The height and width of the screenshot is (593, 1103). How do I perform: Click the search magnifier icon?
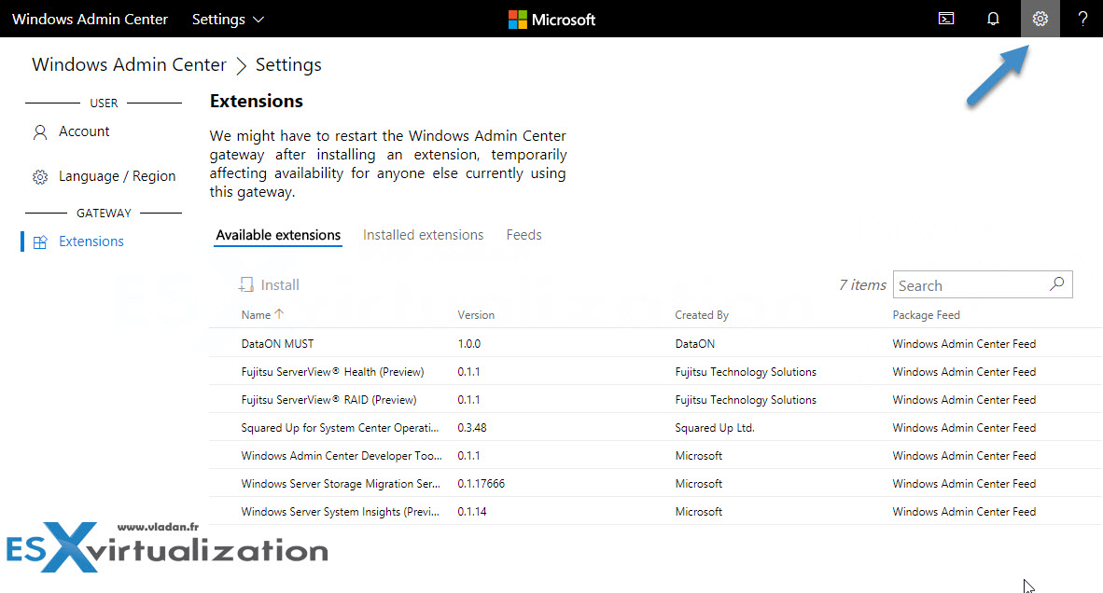pyautogui.click(x=1056, y=283)
